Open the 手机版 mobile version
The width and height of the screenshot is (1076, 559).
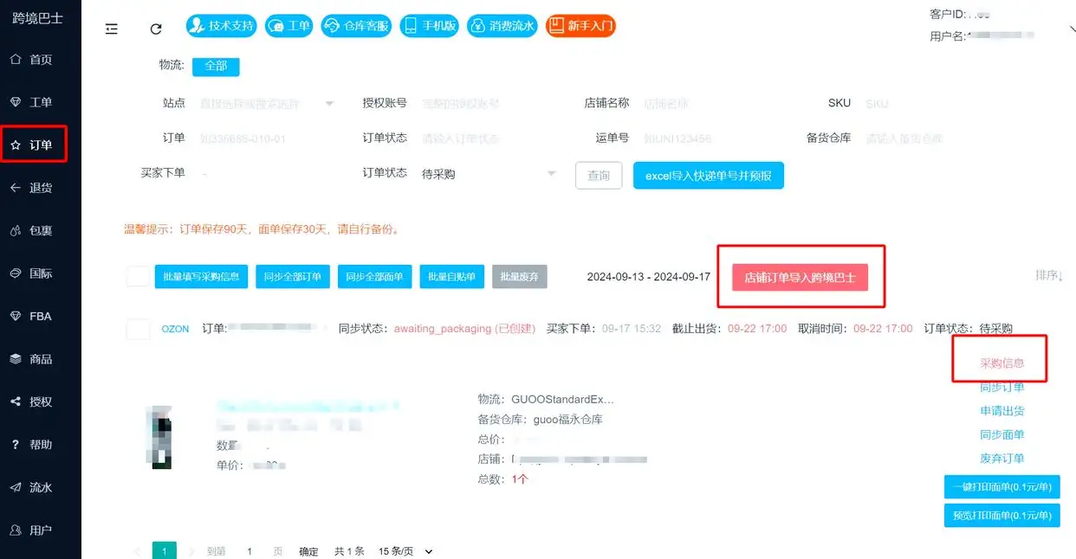click(x=429, y=25)
